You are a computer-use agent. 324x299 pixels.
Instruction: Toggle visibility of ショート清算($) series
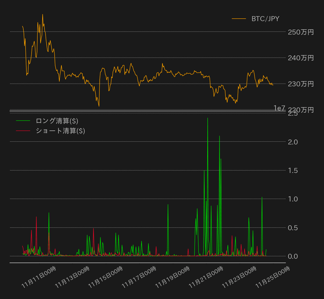(60, 130)
